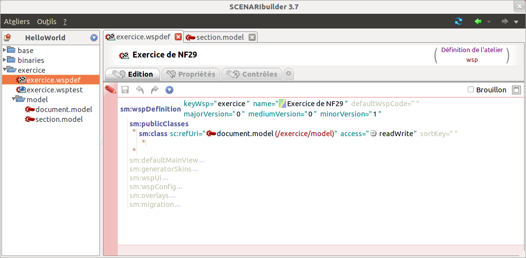Open the Contrôles tab
Image resolution: width=526 pixels, height=258 pixels.
252,74
